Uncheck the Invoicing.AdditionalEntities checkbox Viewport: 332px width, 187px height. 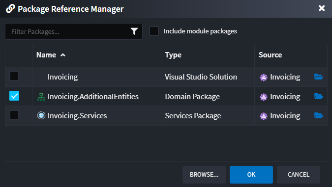tap(14, 96)
